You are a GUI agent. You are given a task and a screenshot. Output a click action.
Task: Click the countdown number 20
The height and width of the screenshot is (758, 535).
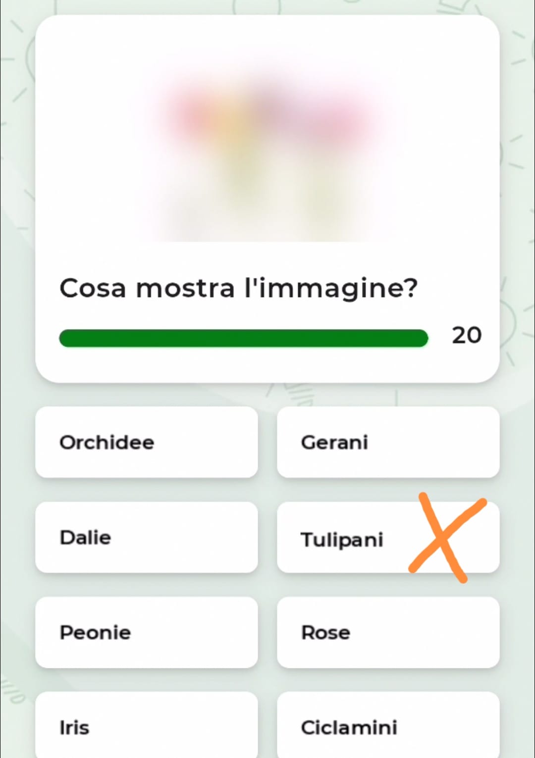click(466, 335)
